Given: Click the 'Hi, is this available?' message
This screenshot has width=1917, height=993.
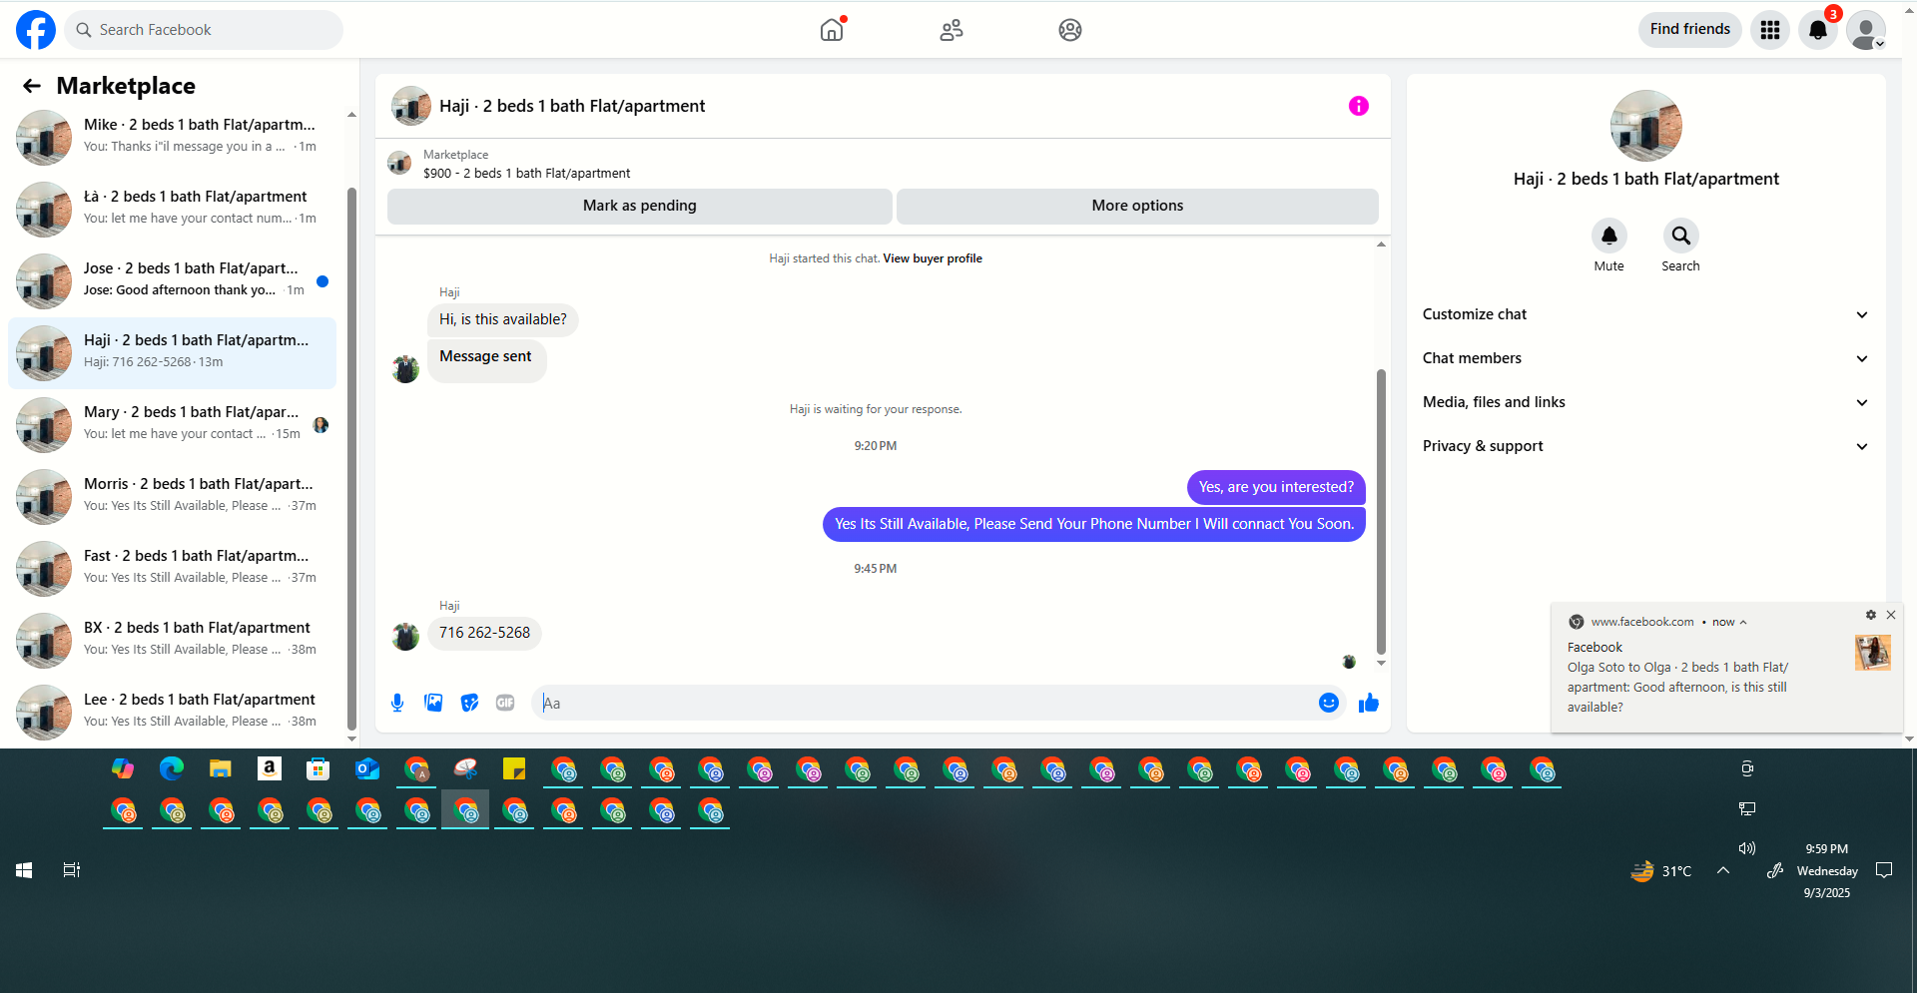Looking at the screenshot, I should click(x=503, y=320).
